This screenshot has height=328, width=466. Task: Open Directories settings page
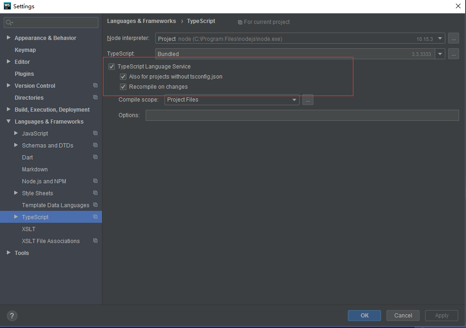pos(29,98)
